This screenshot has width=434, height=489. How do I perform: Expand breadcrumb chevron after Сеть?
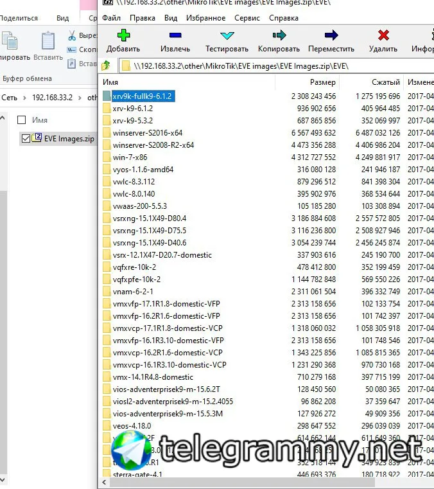[24, 98]
